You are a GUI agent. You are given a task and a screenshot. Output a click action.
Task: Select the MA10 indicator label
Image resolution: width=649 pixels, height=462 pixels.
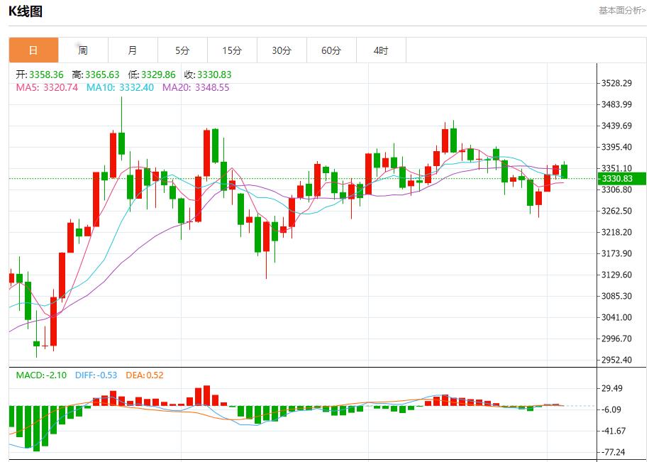pos(120,87)
